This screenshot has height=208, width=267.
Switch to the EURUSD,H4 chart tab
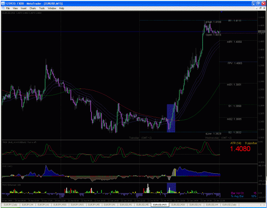pos(212,205)
